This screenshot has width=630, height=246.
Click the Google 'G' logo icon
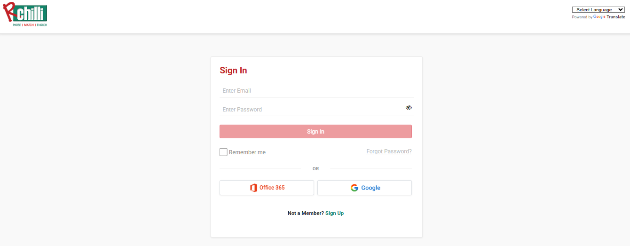[354, 188]
